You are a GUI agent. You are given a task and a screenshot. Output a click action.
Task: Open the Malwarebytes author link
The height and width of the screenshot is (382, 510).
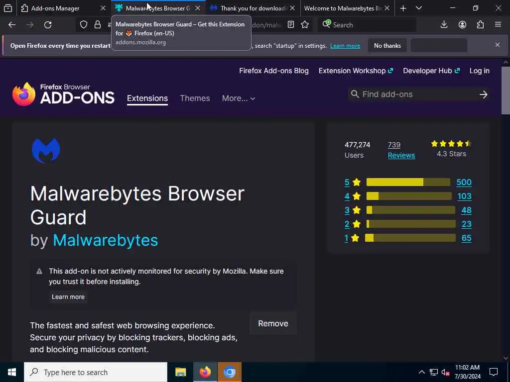[x=106, y=240]
